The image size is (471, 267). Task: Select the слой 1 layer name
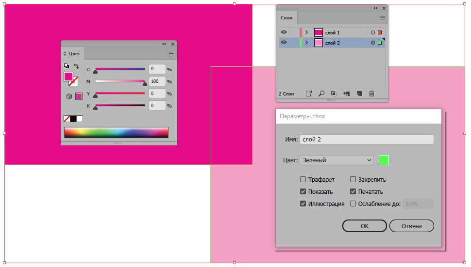[332, 32]
